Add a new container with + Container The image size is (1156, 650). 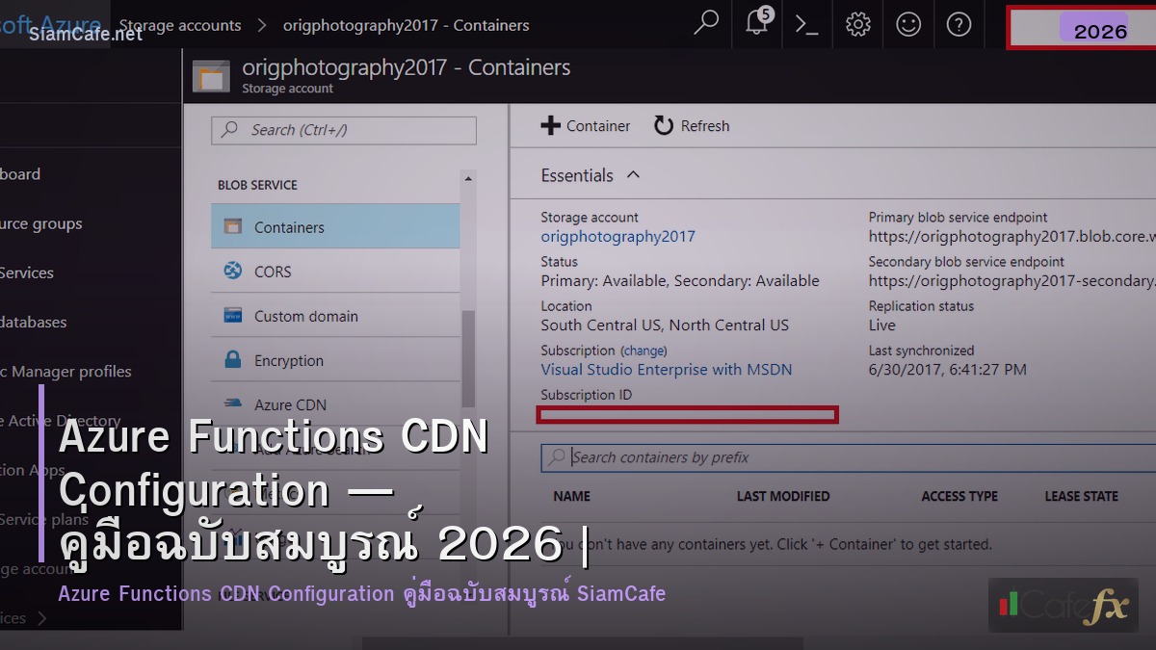[585, 125]
